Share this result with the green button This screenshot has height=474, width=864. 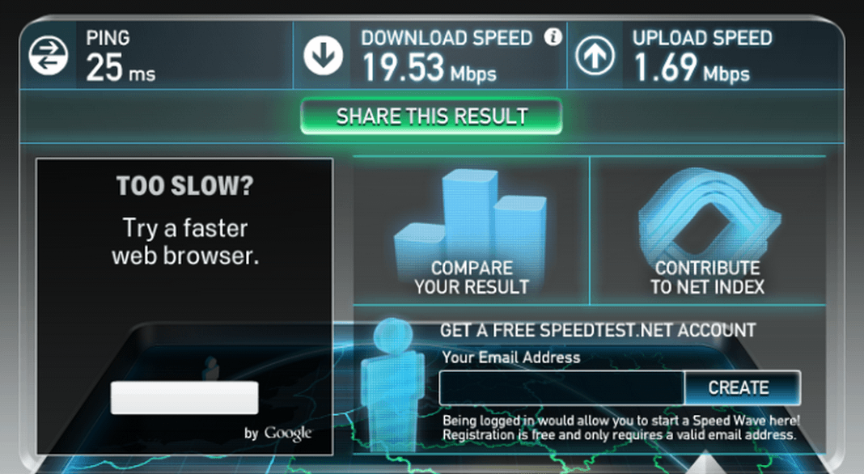pyautogui.click(x=431, y=116)
